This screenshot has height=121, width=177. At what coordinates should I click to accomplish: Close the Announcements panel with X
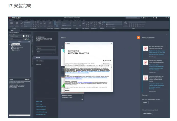[166, 34]
